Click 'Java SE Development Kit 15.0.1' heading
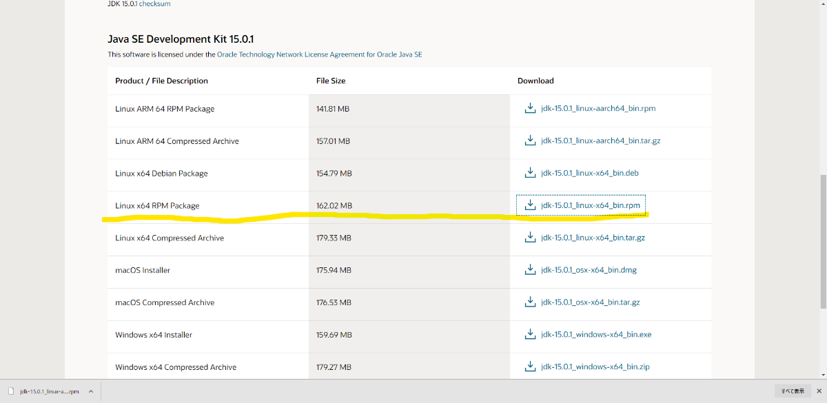Viewport: 827px width, 403px height. (181, 39)
